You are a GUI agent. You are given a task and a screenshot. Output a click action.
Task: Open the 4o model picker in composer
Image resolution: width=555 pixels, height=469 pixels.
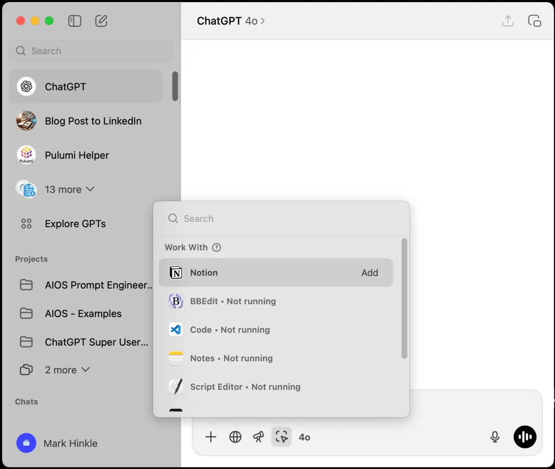point(305,437)
